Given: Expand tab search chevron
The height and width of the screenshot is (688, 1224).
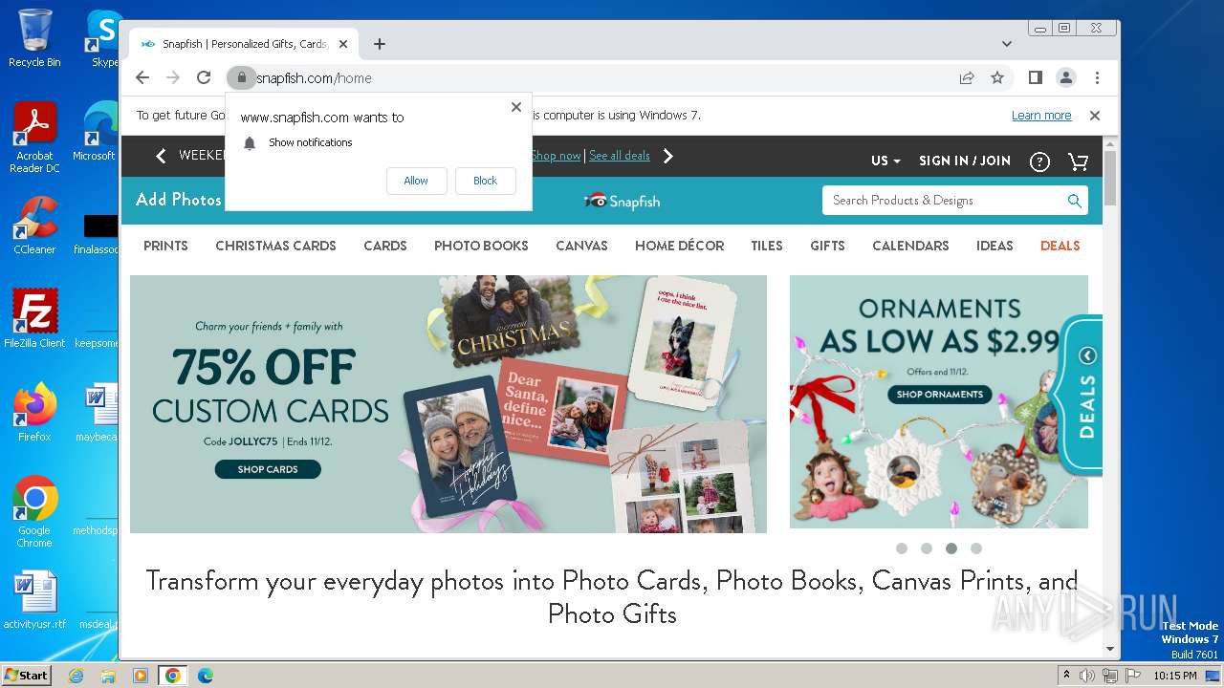Looking at the screenshot, I should tap(1006, 44).
